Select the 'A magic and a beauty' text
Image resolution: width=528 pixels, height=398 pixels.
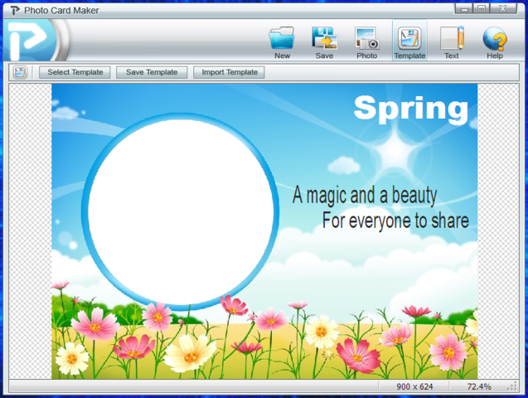(365, 195)
